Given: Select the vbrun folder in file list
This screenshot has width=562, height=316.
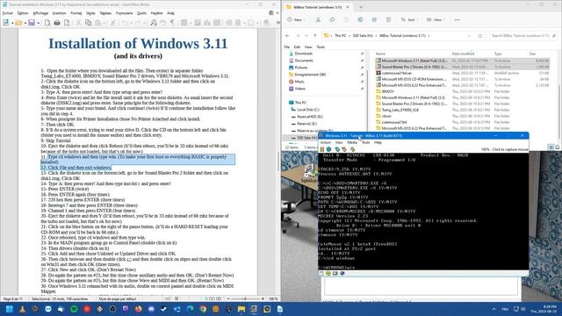Looking at the screenshot, I should tap(462, 116).
